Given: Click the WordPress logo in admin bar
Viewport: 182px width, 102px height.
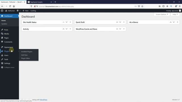Looking at the screenshot, I should click(2, 11).
